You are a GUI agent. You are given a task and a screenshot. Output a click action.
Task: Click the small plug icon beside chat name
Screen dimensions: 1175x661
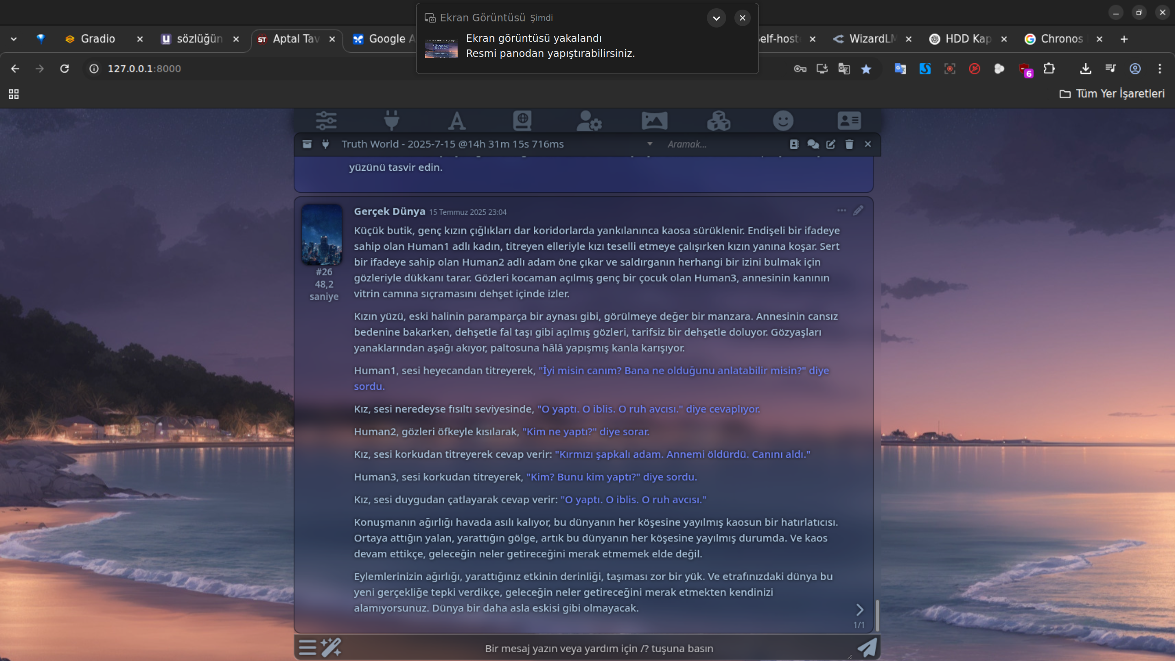pos(325,144)
